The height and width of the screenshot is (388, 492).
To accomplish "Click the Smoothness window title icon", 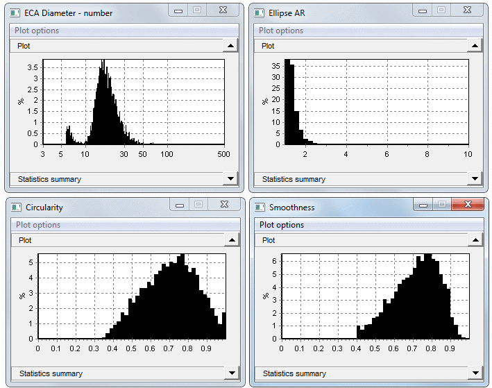I will (260, 207).
